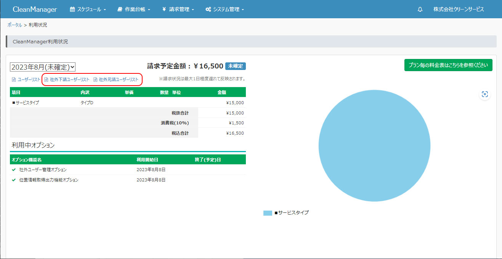Click the green checkmark beside 位置情報取得出力機能オプション

click(14, 180)
